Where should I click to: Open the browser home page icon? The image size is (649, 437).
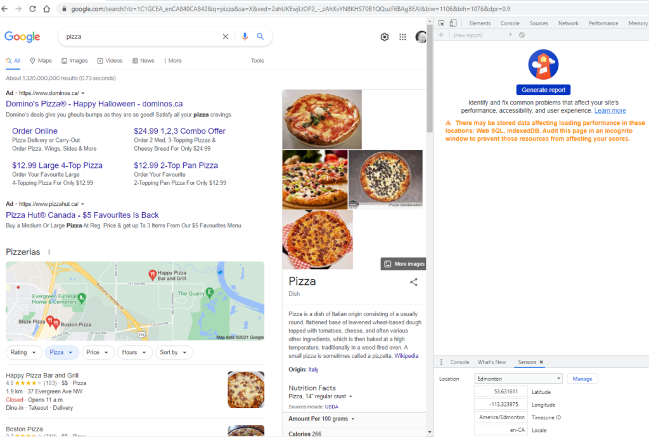coord(46,9)
